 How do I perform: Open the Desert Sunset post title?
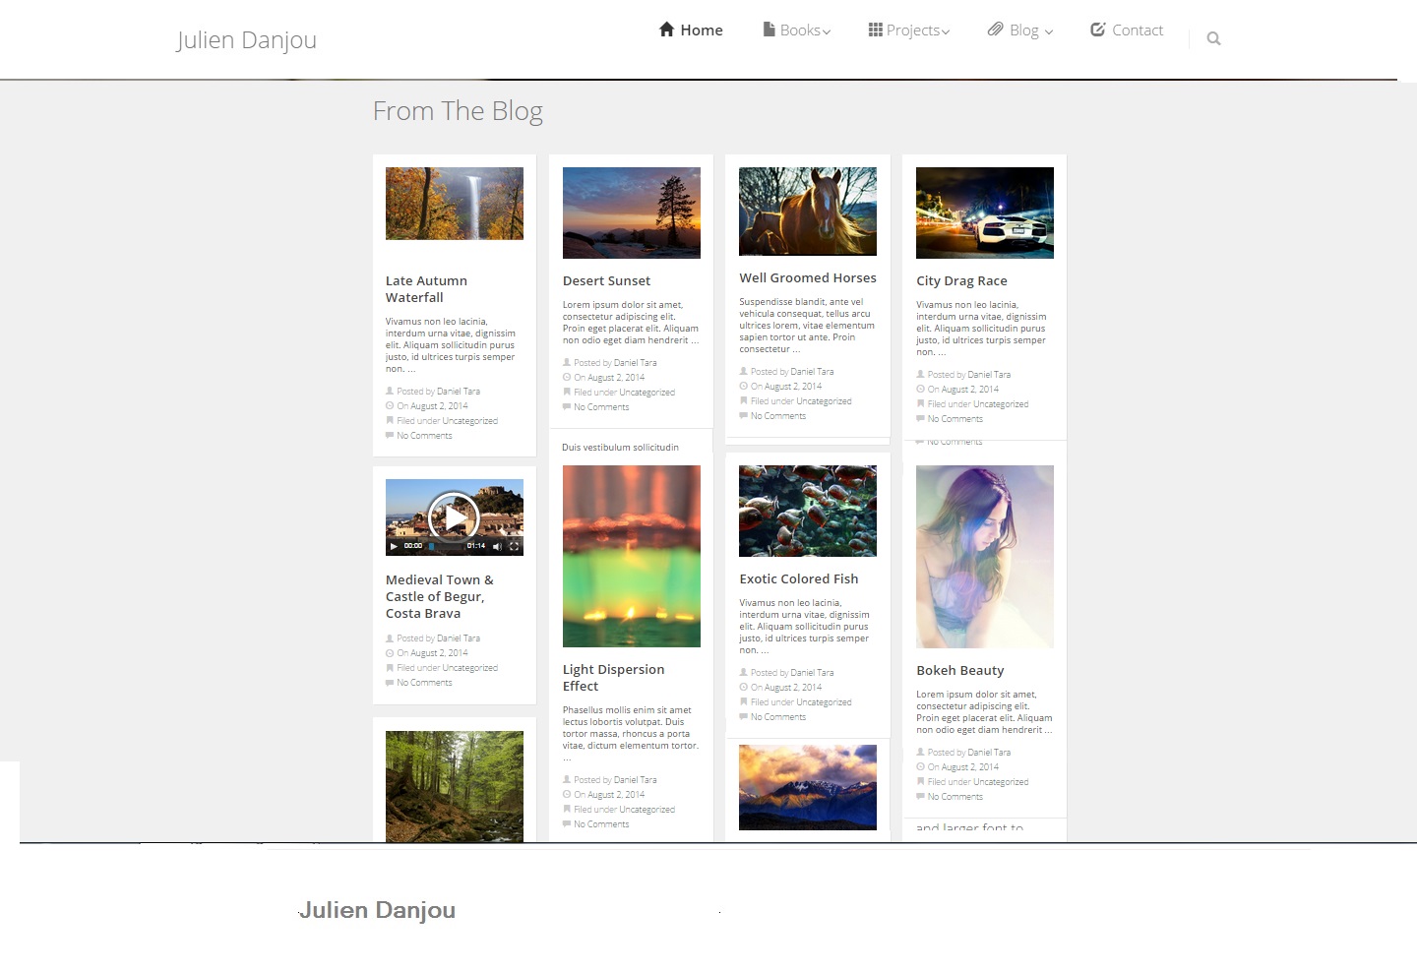tap(606, 280)
